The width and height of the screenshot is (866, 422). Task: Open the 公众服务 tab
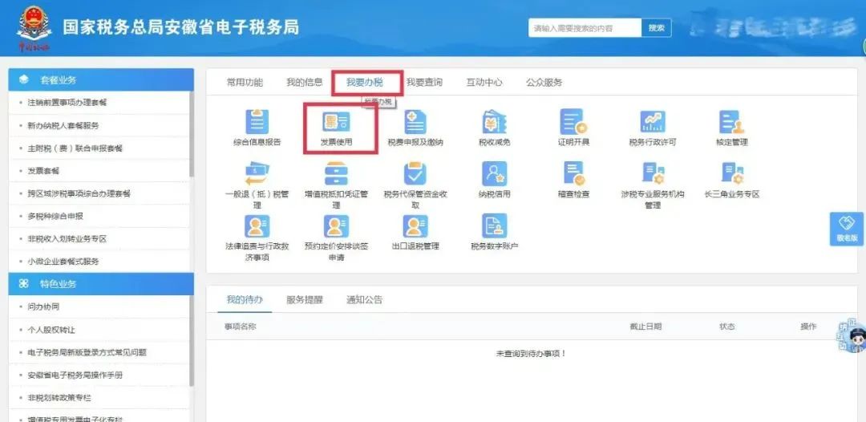pyautogui.click(x=544, y=83)
